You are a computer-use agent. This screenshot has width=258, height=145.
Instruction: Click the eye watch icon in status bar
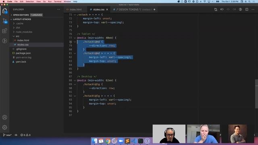[16, 135]
